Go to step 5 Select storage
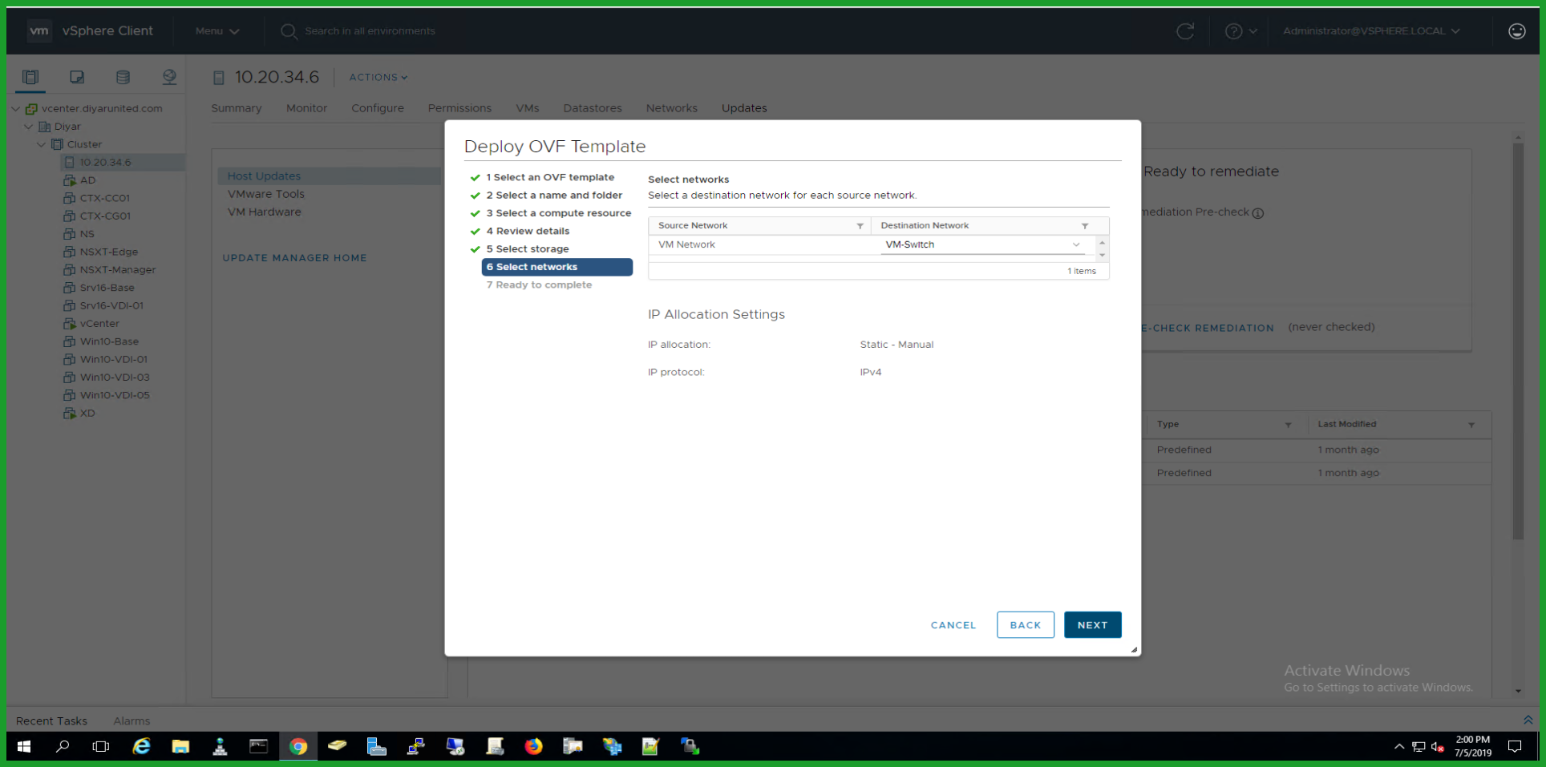1546x767 pixels. [x=528, y=249]
